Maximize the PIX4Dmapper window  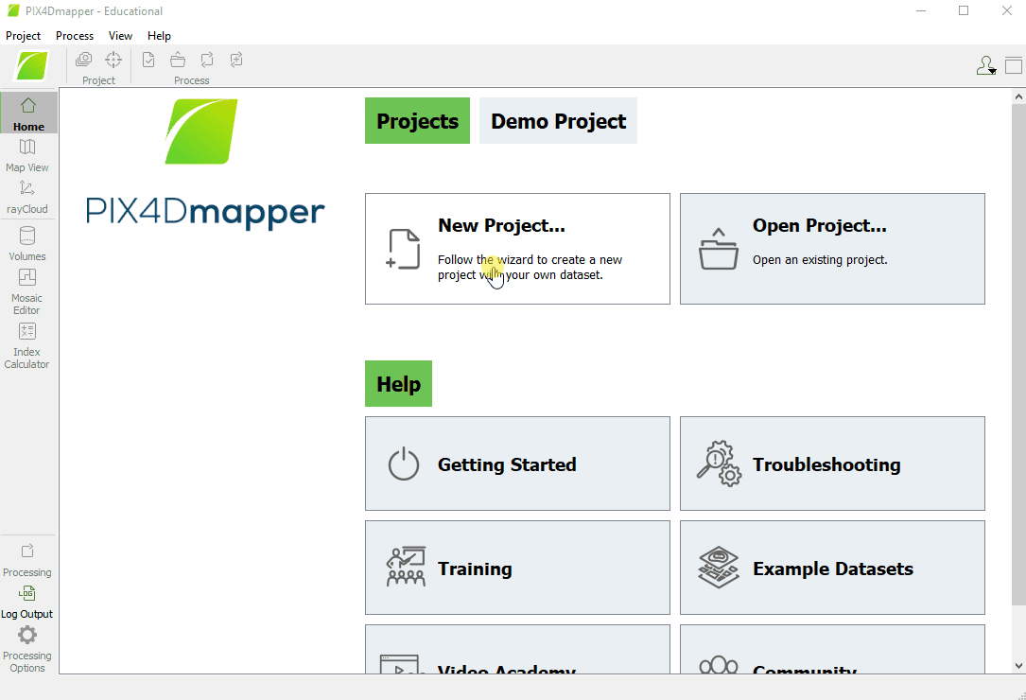tap(964, 10)
